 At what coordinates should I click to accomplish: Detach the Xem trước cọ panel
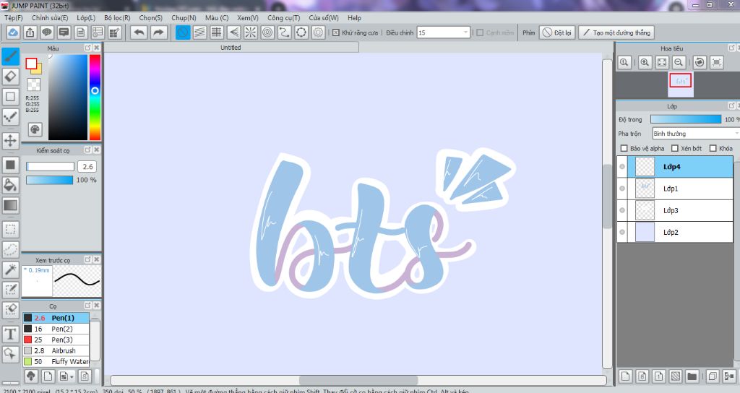(x=87, y=259)
